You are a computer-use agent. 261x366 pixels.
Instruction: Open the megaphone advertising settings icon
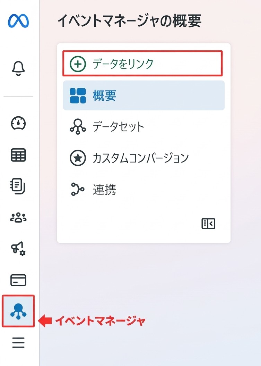(18, 249)
